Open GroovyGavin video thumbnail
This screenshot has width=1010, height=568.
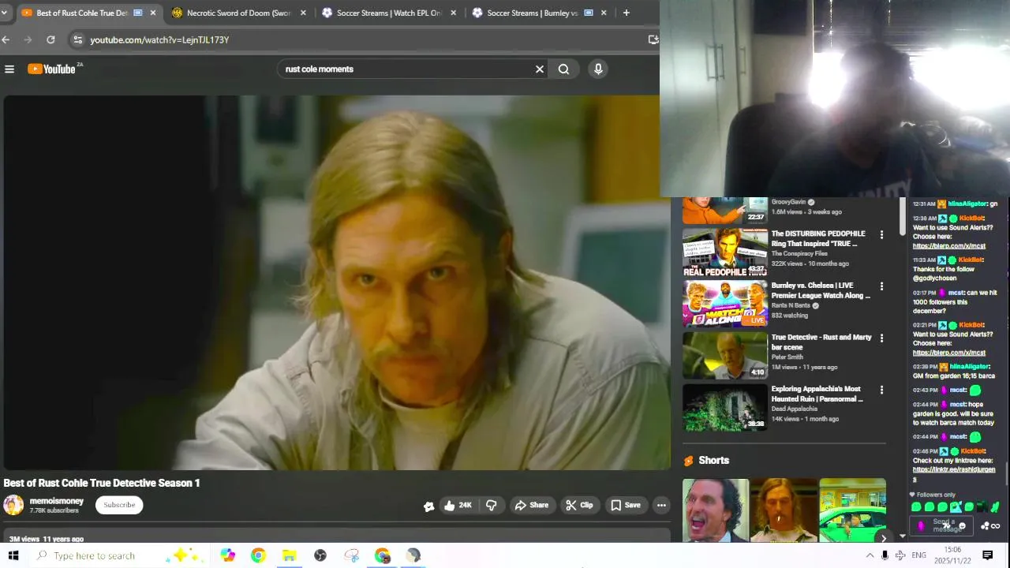pos(724,210)
